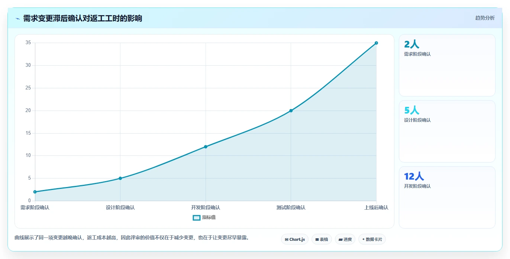510x259 pixels.
Task: Click the chart title 需求变更滞后确认对返工工时的影响
Action: point(83,18)
